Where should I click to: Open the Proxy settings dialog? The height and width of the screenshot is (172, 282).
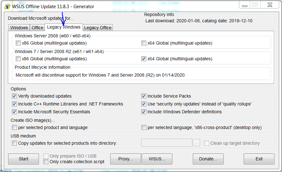tap(125, 159)
